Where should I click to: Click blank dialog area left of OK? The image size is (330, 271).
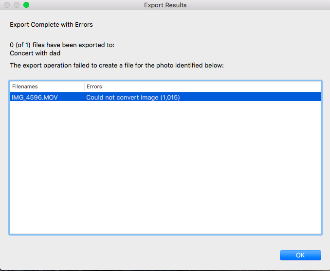[x=146, y=255]
